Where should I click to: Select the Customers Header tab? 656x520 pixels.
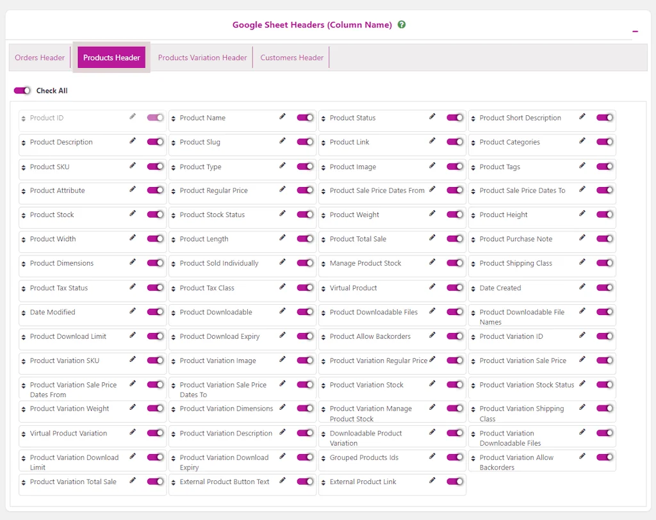[291, 57]
